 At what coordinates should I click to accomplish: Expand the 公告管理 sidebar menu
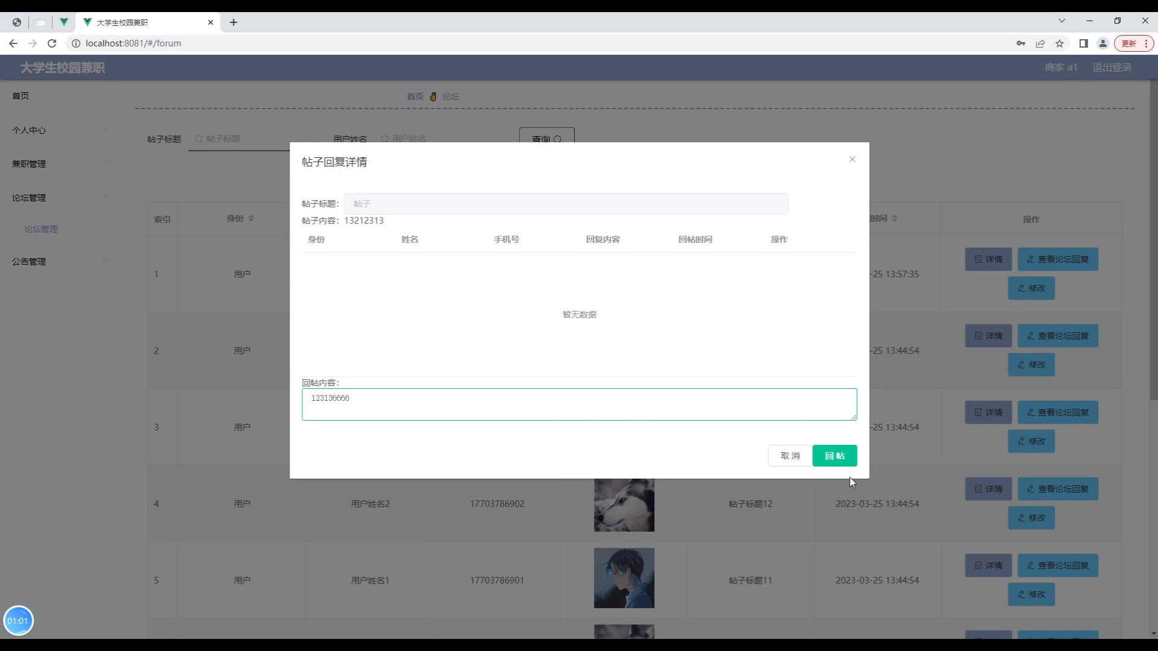coord(29,262)
